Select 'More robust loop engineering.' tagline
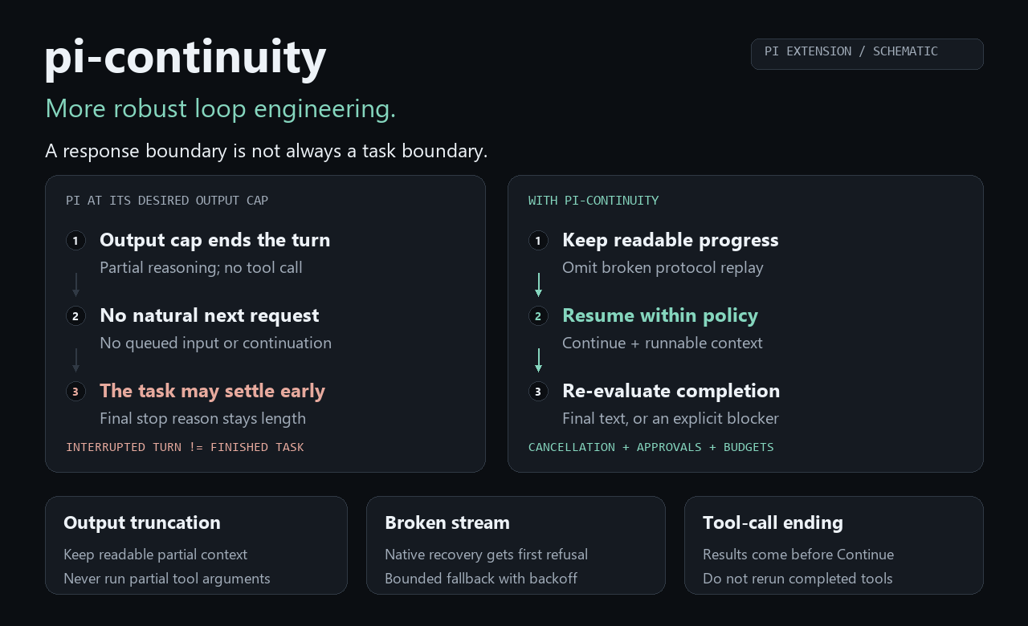The width and height of the screenshot is (1028, 626). (220, 108)
